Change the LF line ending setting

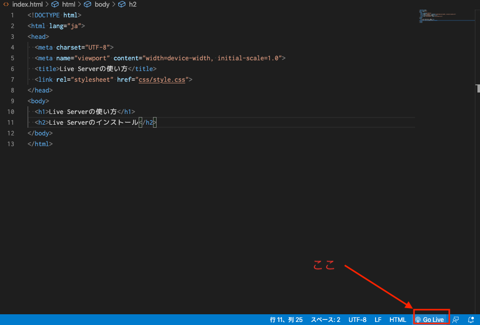tap(378, 319)
